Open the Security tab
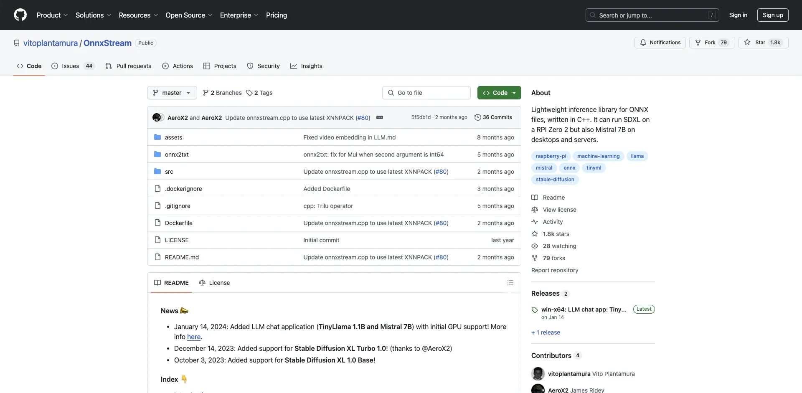The height and width of the screenshot is (393, 802). coord(263,66)
